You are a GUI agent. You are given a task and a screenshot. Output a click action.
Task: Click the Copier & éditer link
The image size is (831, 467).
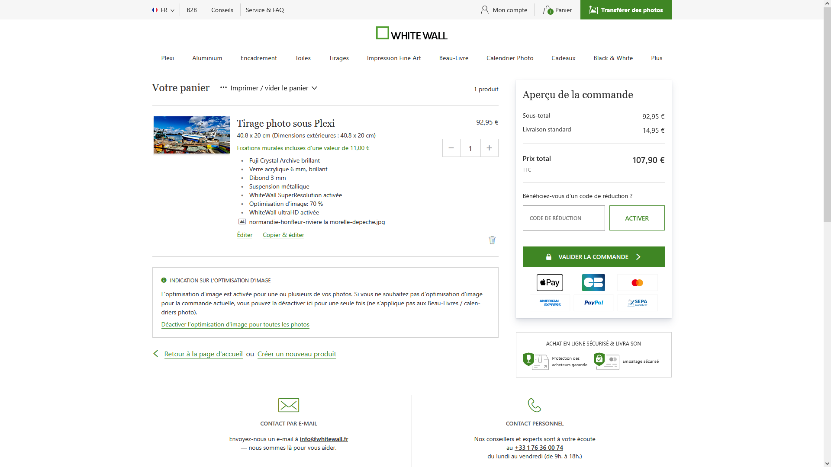[283, 235]
